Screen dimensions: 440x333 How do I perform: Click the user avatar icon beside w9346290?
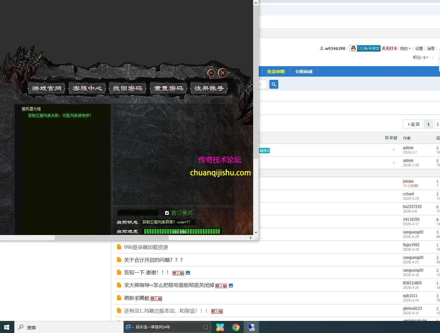pyautogui.click(x=322, y=48)
